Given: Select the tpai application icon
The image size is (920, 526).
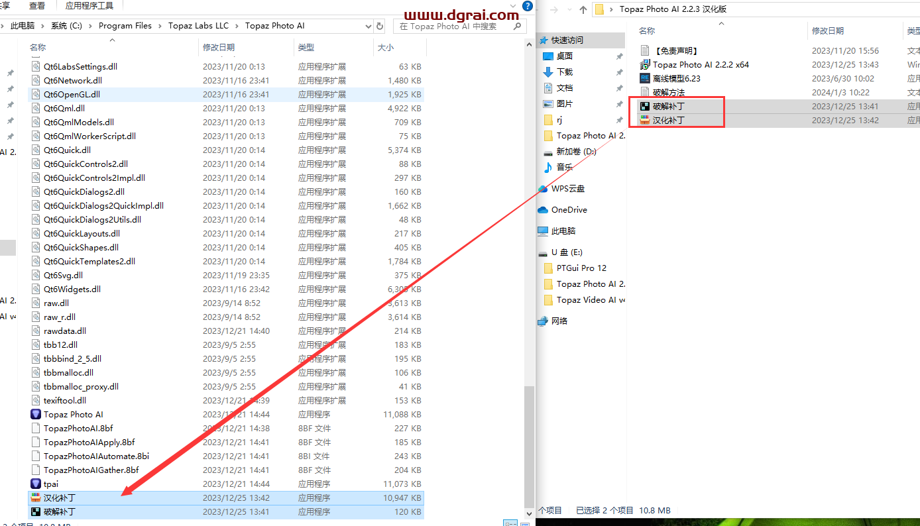Looking at the screenshot, I should (x=36, y=484).
